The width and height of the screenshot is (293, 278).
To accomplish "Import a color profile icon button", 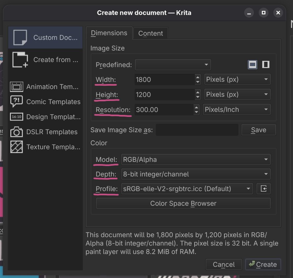I will (264, 189).
